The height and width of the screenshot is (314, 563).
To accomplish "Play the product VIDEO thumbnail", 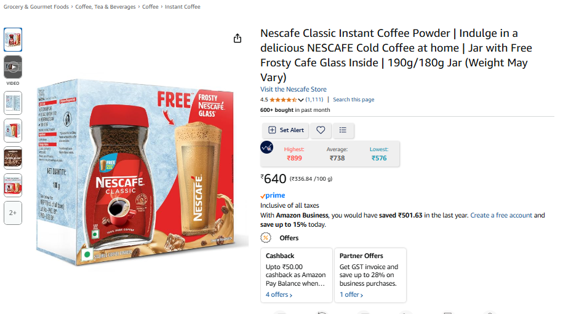I will click(x=13, y=67).
